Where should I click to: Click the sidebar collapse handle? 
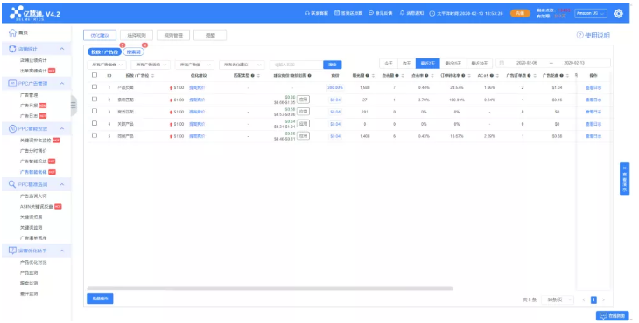point(74,106)
